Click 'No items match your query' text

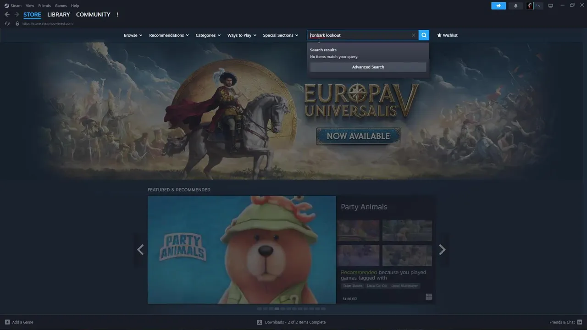pyautogui.click(x=334, y=57)
